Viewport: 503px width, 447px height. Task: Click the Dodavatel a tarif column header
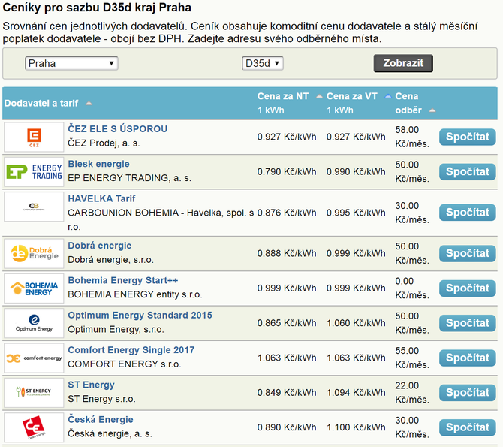coord(41,104)
